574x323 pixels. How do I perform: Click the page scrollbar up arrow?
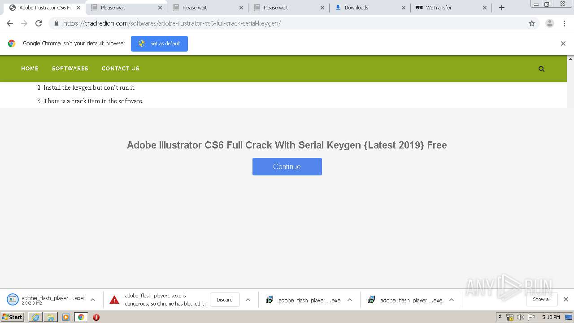point(570,59)
